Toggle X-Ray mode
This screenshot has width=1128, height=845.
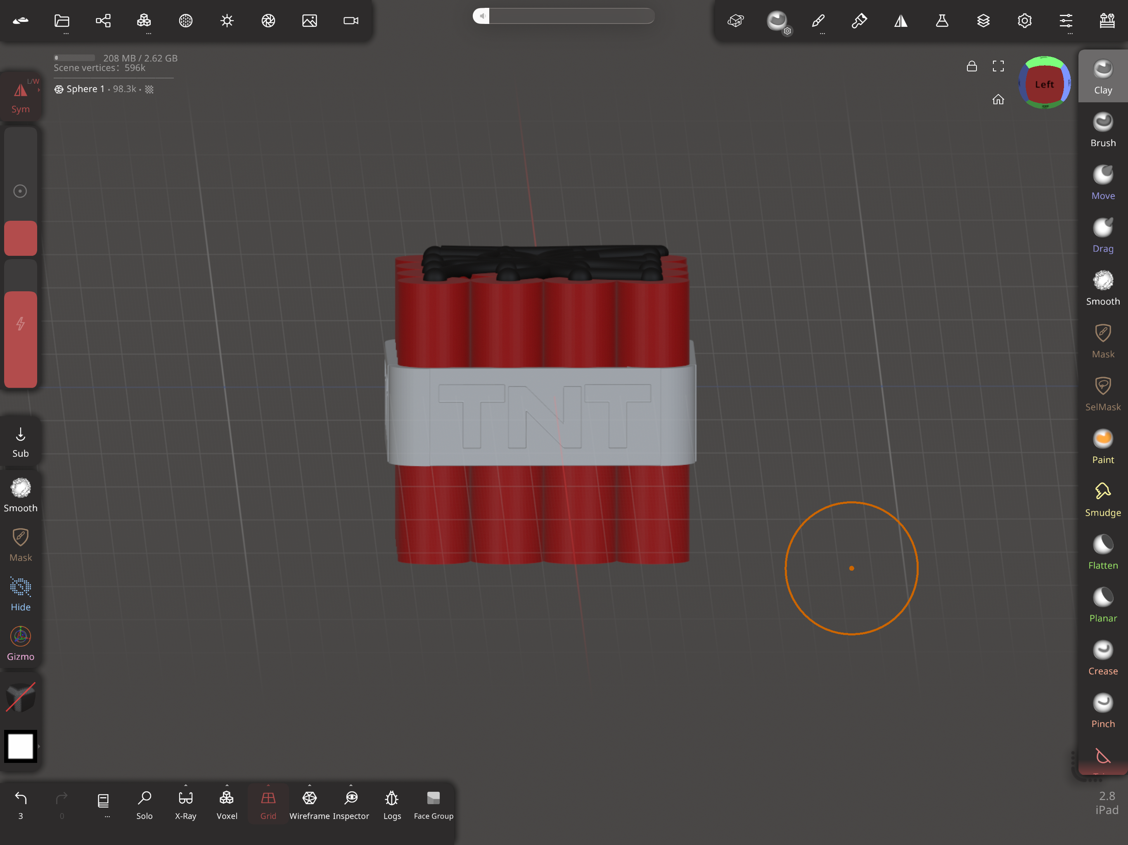(186, 805)
